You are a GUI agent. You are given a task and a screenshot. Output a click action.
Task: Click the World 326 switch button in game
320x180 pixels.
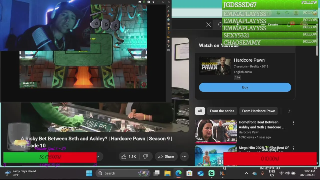coord(28,84)
